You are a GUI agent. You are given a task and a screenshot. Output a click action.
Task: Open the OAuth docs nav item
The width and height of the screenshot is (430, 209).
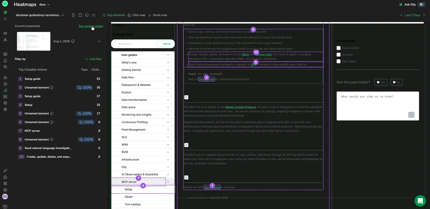(129, 197)
